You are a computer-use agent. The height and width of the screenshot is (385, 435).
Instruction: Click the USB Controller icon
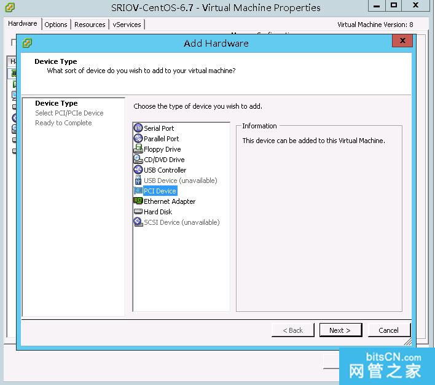[x=138, y=169]
